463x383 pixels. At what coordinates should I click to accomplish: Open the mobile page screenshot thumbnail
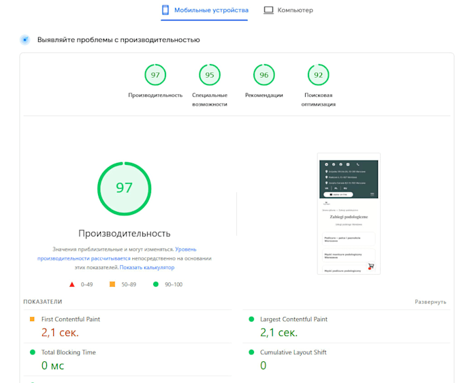(349, 214)
